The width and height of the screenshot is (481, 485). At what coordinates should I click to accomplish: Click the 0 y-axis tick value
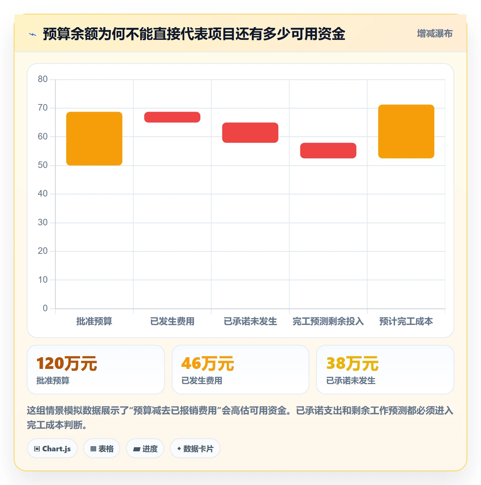point(45,308)
